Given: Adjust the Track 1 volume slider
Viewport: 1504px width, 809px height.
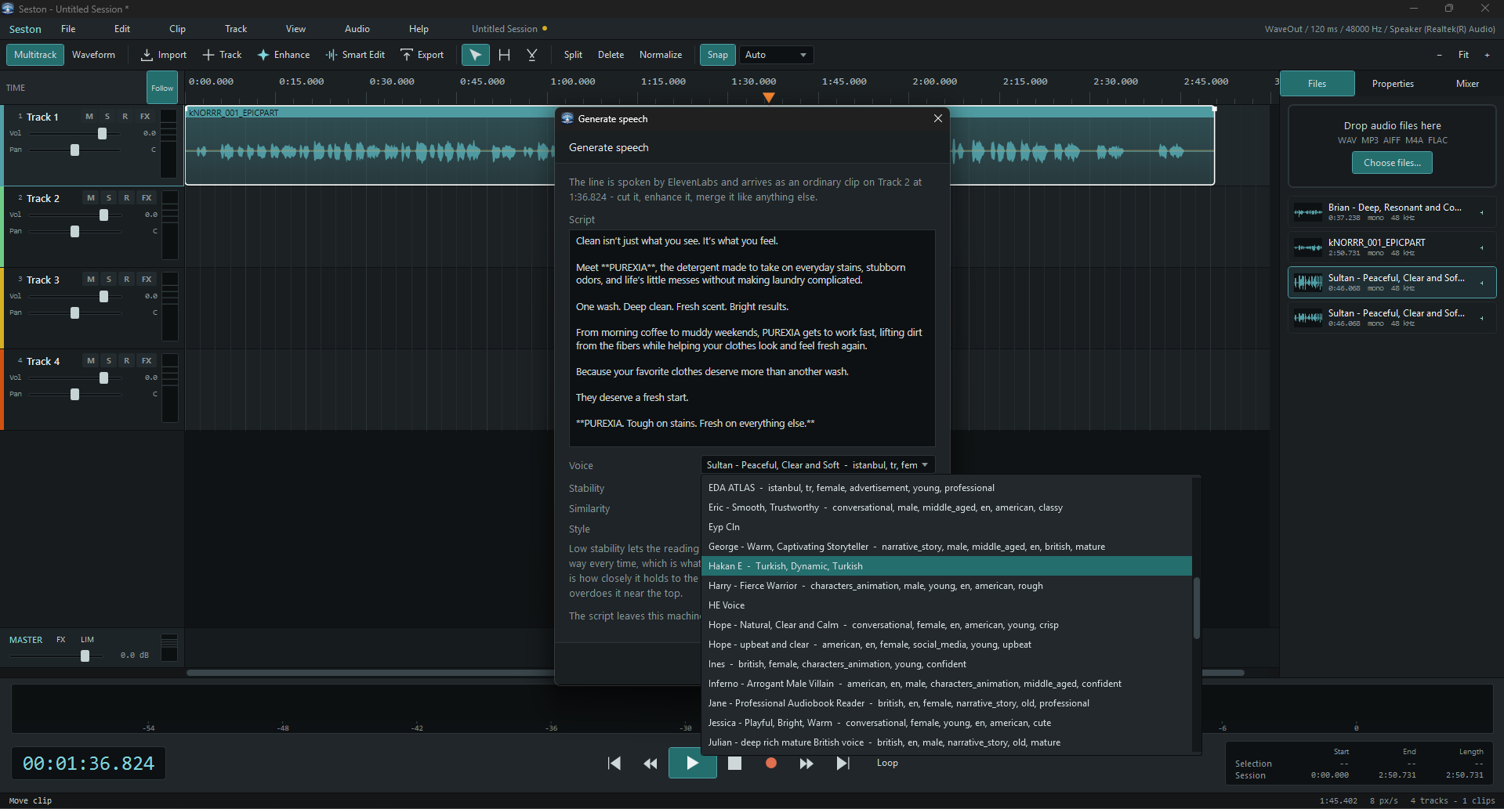Looking at the screenshot, I should [x=75, y=134].
